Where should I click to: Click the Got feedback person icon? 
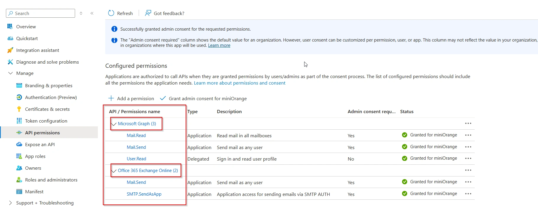[148, 13]
